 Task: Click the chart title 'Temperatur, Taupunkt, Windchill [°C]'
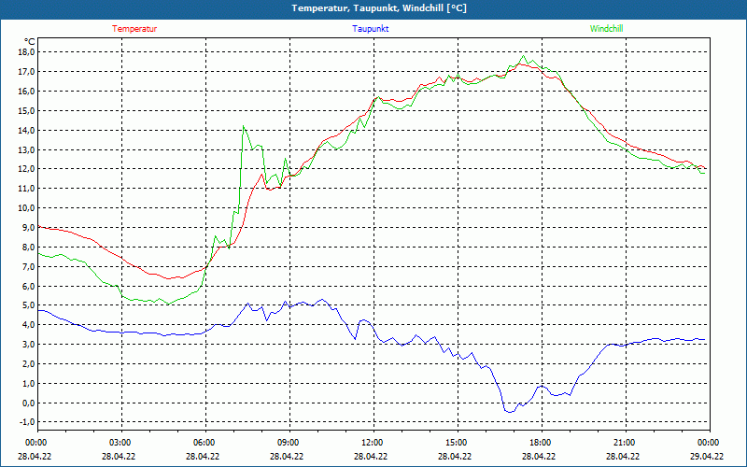coord(379,8)
